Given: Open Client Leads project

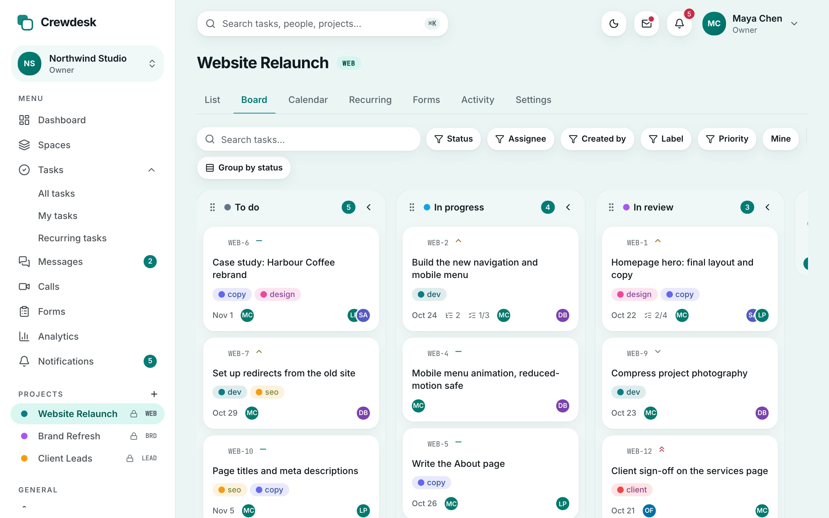Looking at the screenshot, I should (87, 458).
